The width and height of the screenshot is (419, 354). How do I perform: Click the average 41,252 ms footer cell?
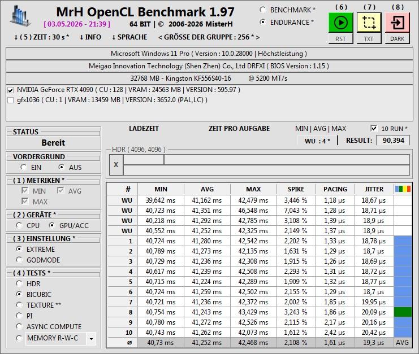tap(207, 343)
